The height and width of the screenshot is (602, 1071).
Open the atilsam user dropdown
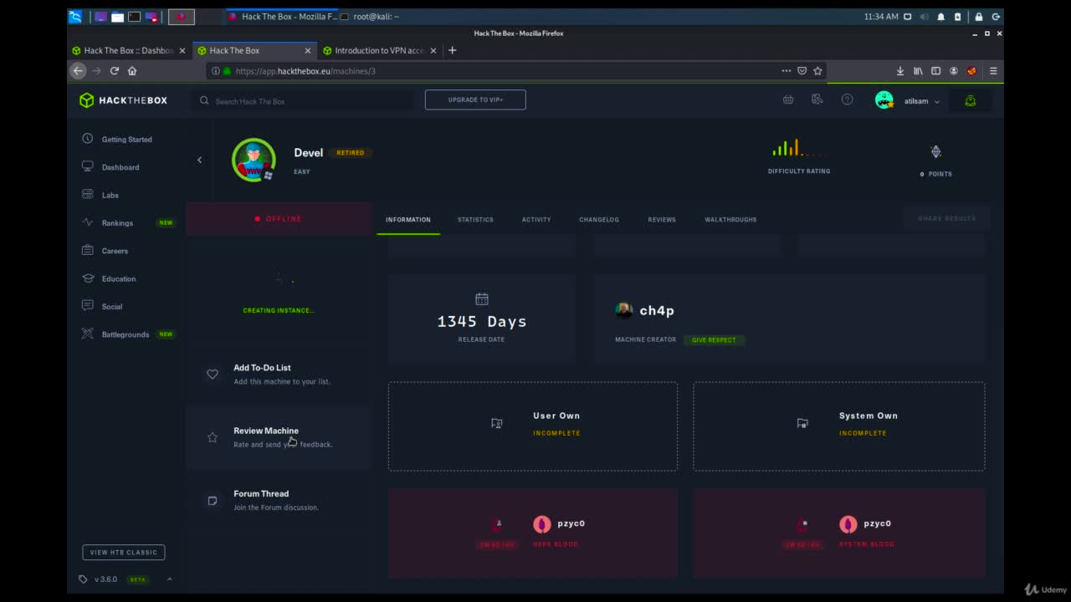click(x=908, y=100)
